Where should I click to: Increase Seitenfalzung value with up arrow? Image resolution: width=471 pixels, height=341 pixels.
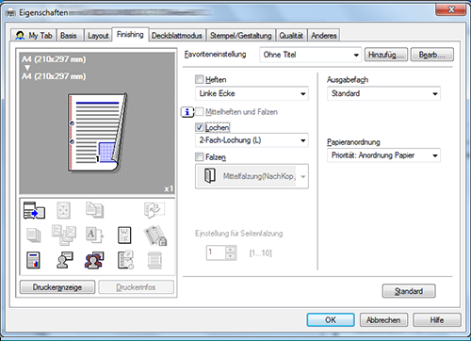231,250
